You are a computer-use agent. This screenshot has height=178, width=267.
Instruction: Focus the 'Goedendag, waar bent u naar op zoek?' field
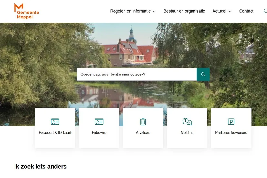point(137,74)
